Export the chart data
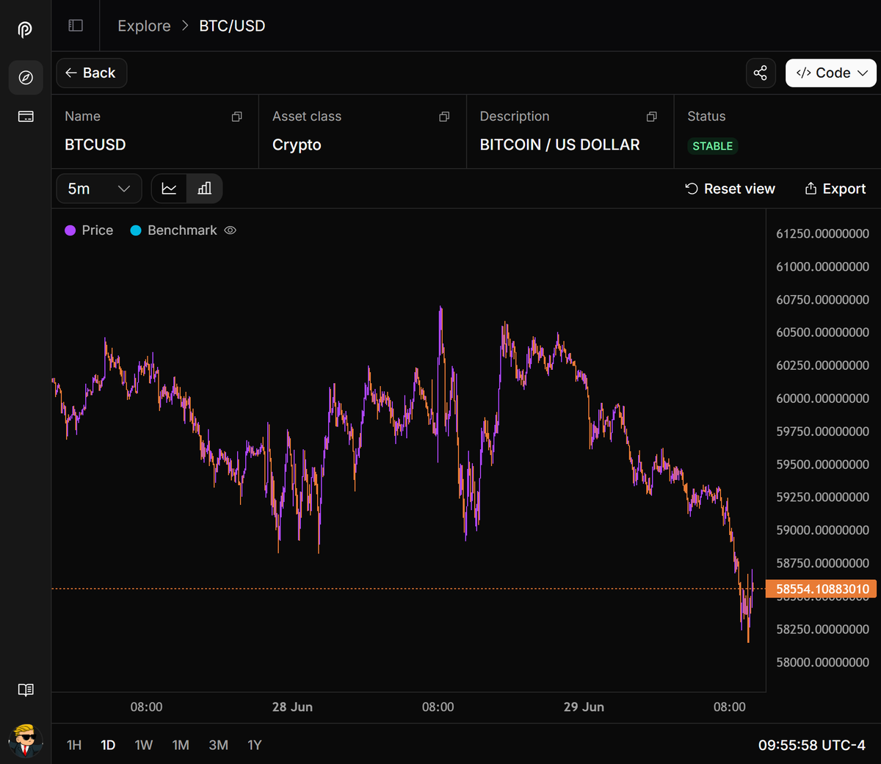Image resolution: width=881 pixels, height=764 pixels. pyautogui.click(x=835, y=189)
